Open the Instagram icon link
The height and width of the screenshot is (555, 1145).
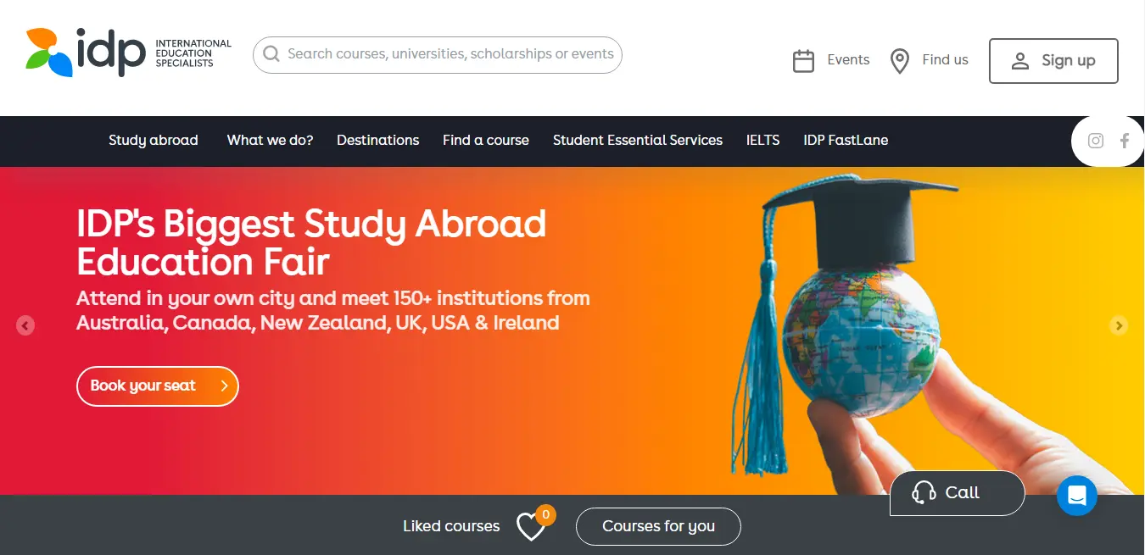pos(1096,141)
